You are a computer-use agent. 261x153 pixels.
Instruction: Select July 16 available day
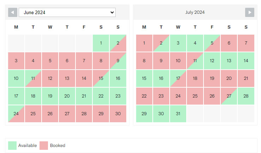(x=161, y=78)
